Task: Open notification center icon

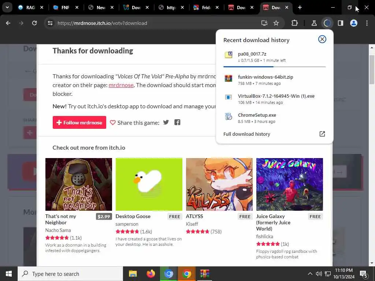Action: (364, 274)
